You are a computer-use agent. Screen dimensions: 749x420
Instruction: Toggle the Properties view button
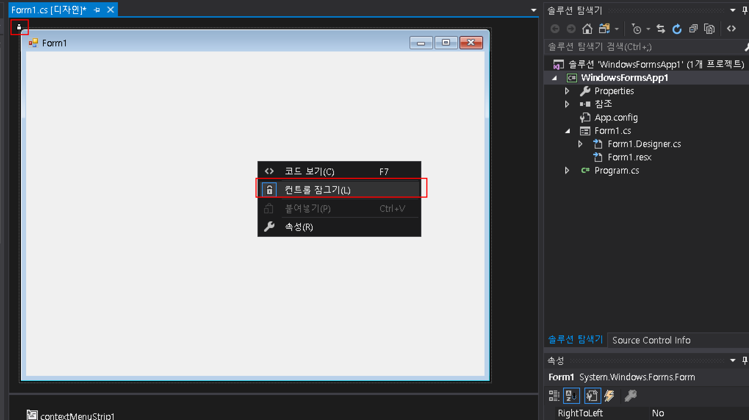tap(592, 396)
